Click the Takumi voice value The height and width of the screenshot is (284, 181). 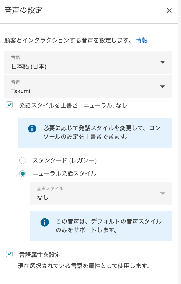[x=21, y=91]
